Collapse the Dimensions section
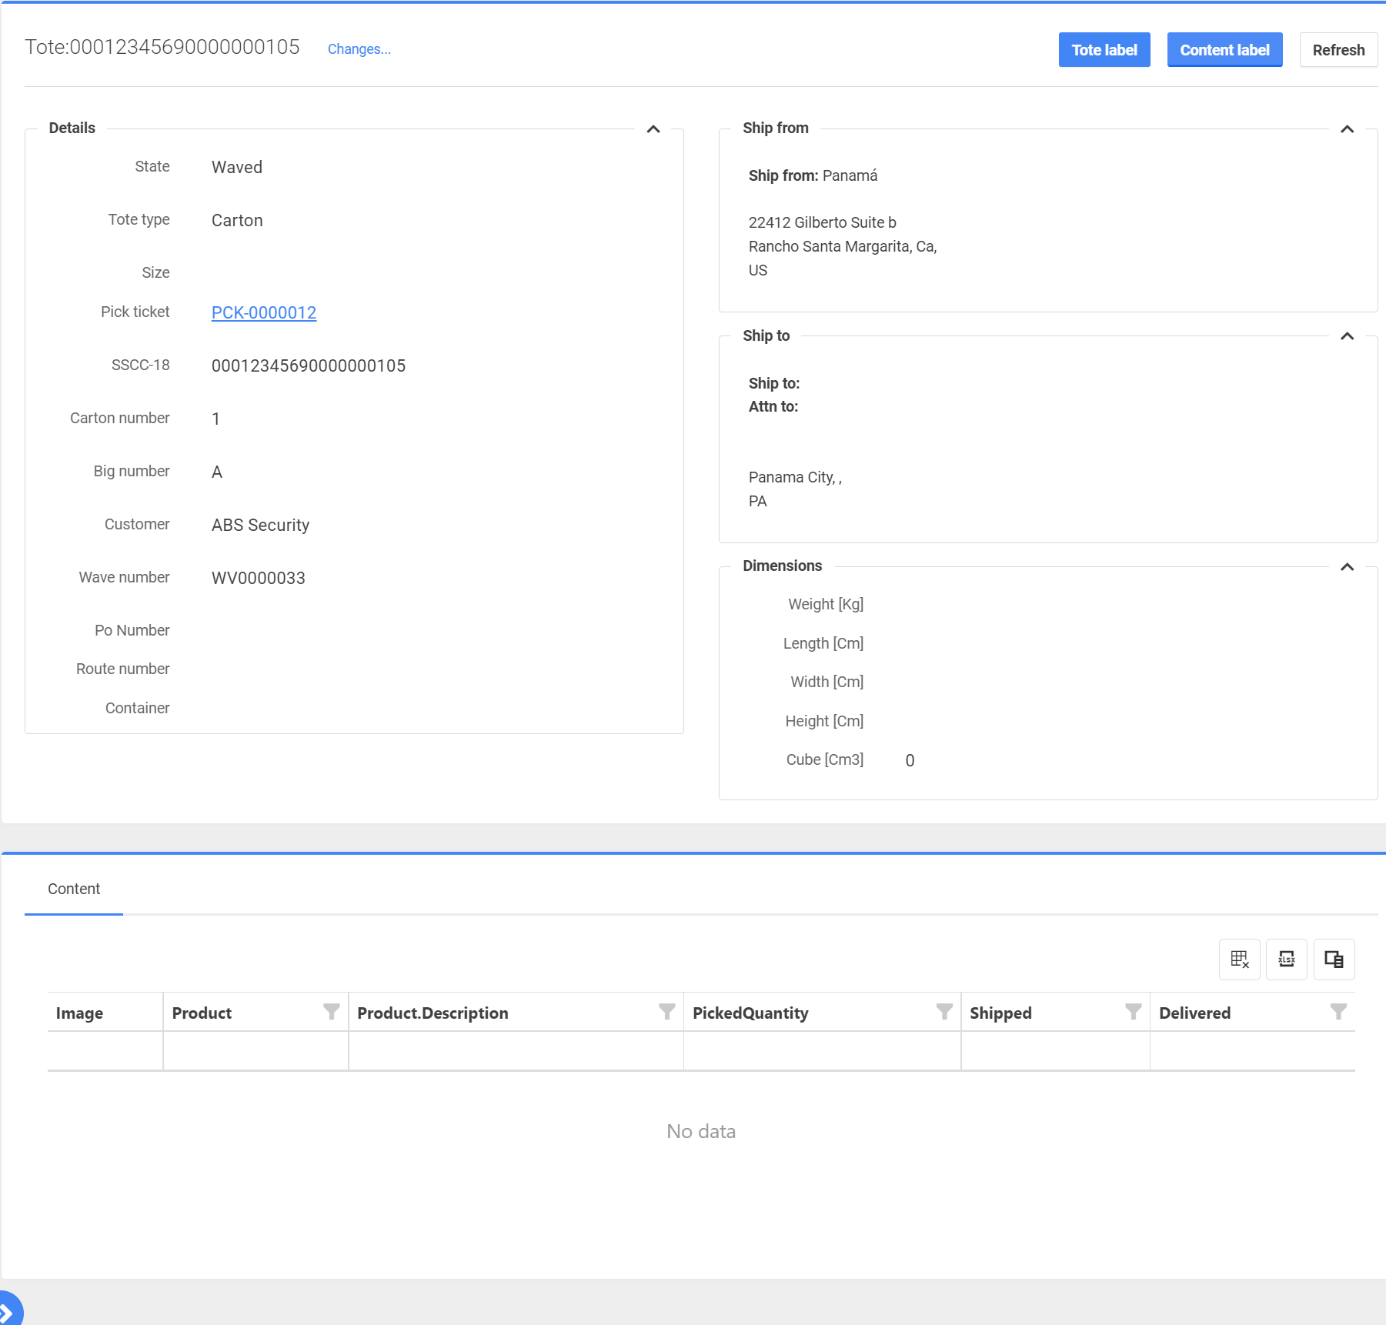 (1347, 567)
